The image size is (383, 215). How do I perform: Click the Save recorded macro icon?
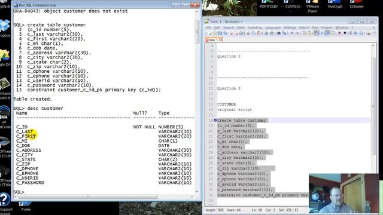coord(361,33)
